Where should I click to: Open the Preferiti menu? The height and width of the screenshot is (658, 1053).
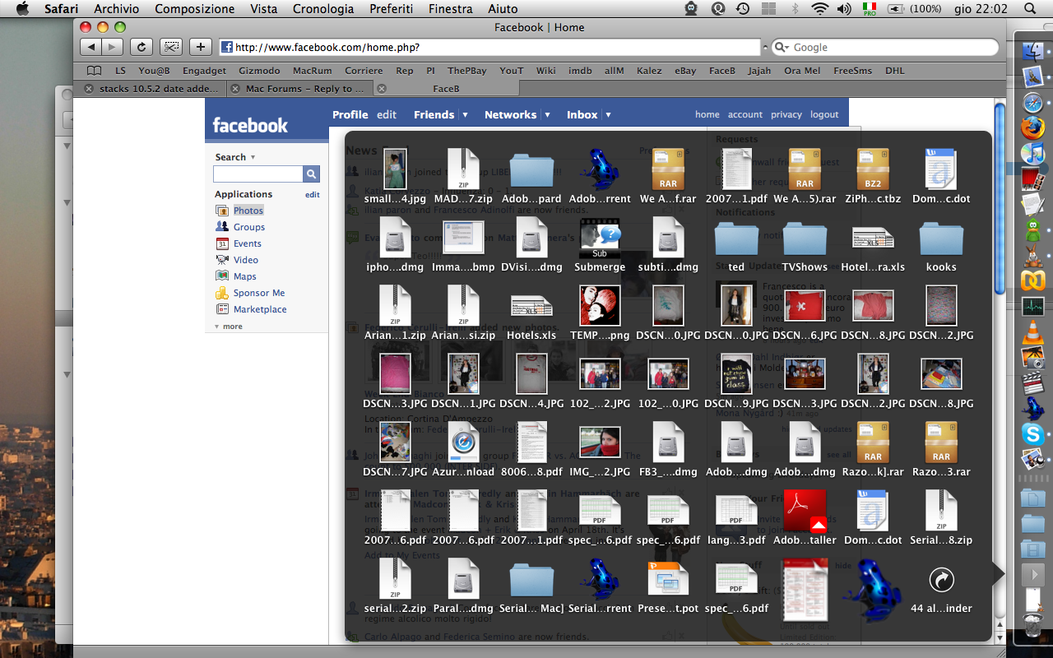pyautogui.click(x=392, y=9)
